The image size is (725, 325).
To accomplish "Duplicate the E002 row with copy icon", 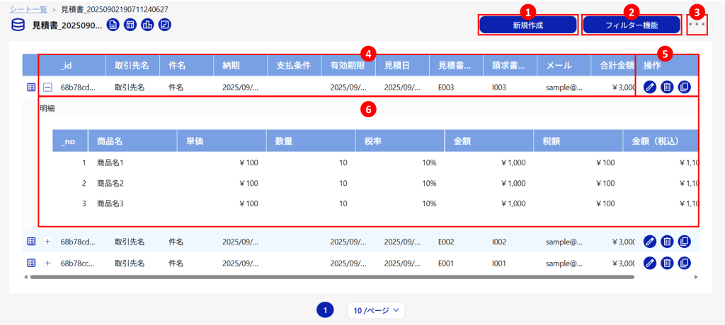I will point(684,242).
